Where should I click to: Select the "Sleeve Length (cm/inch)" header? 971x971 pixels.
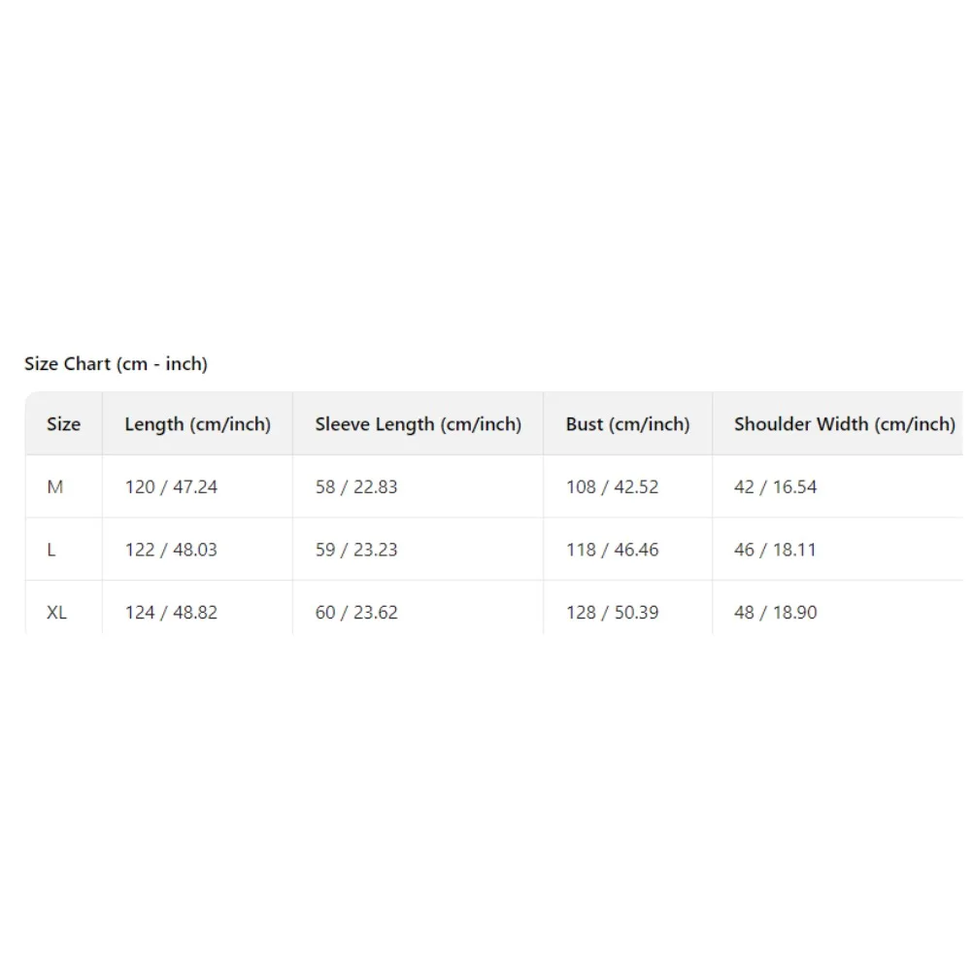click(418, 424)
